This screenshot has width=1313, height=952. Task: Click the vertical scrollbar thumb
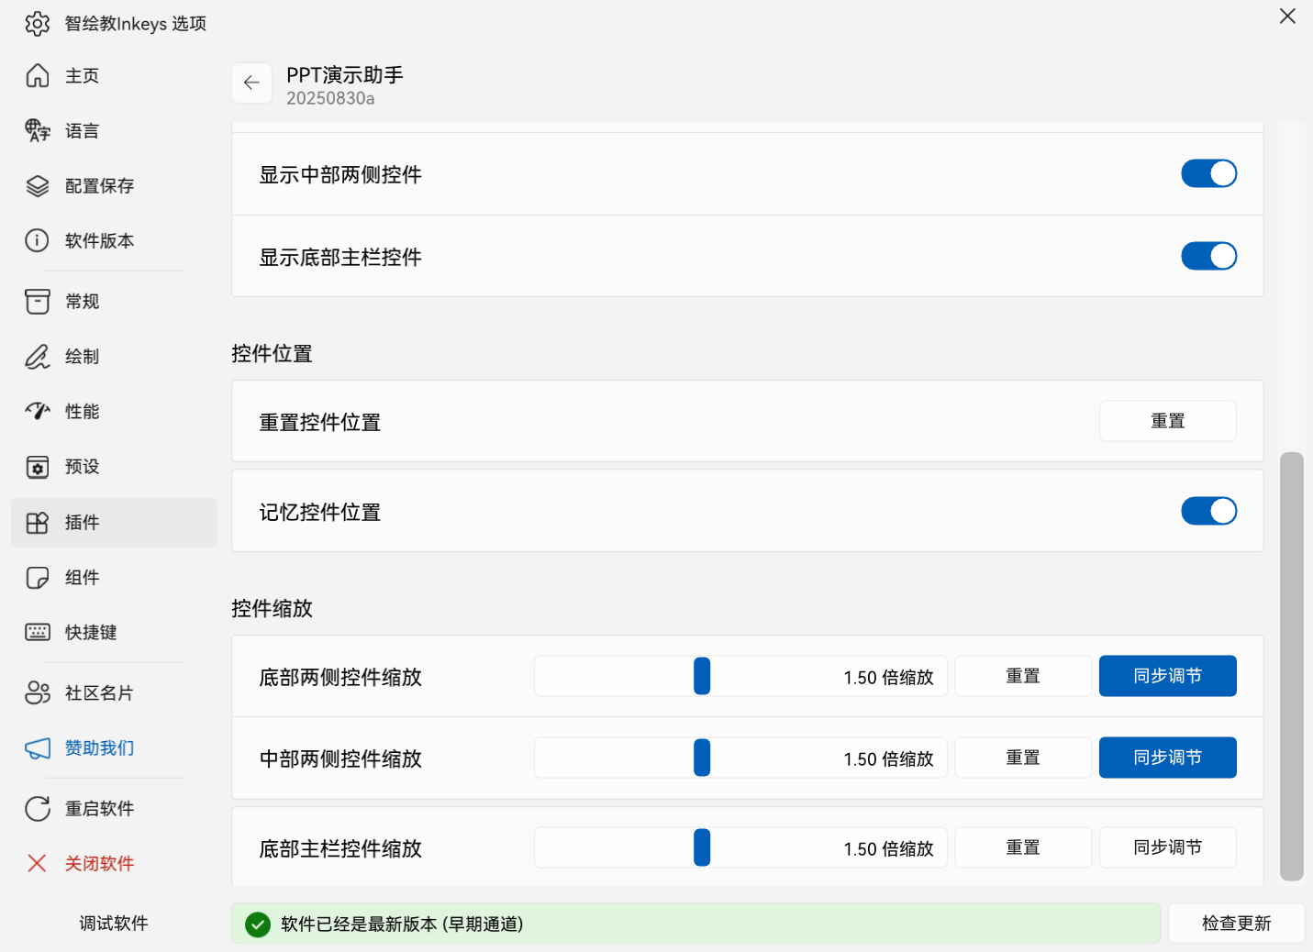[x=1292, y=665]
